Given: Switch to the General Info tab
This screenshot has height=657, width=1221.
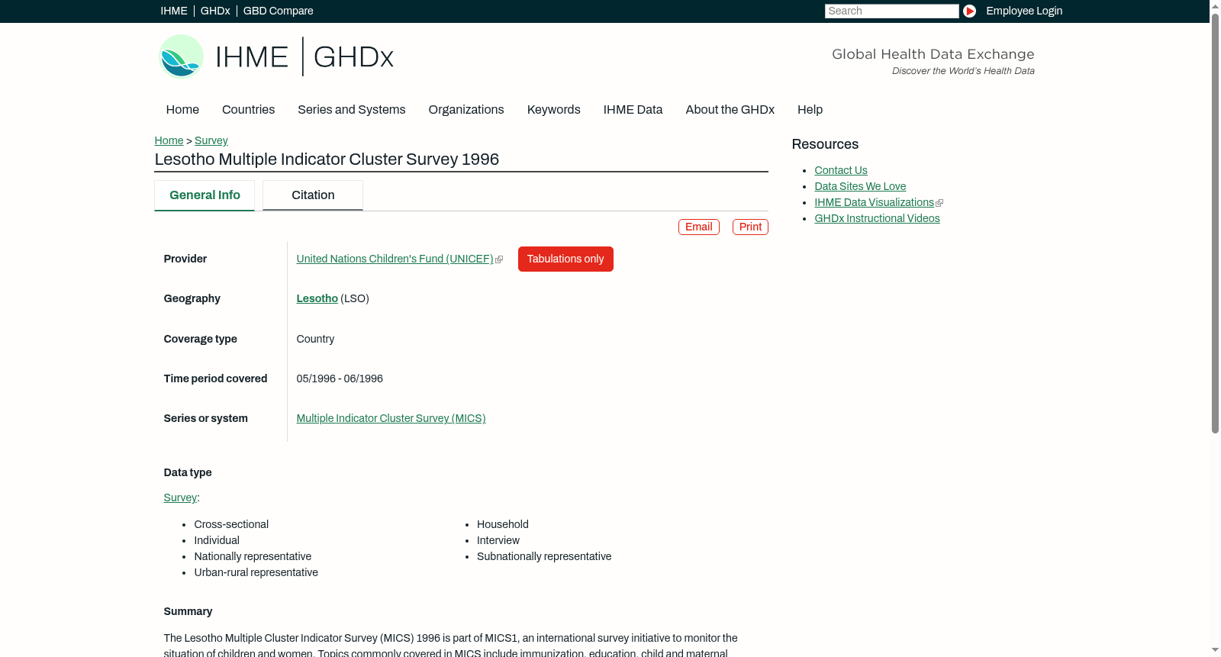Looking at the screenshot, I should [x=205, y=195].
